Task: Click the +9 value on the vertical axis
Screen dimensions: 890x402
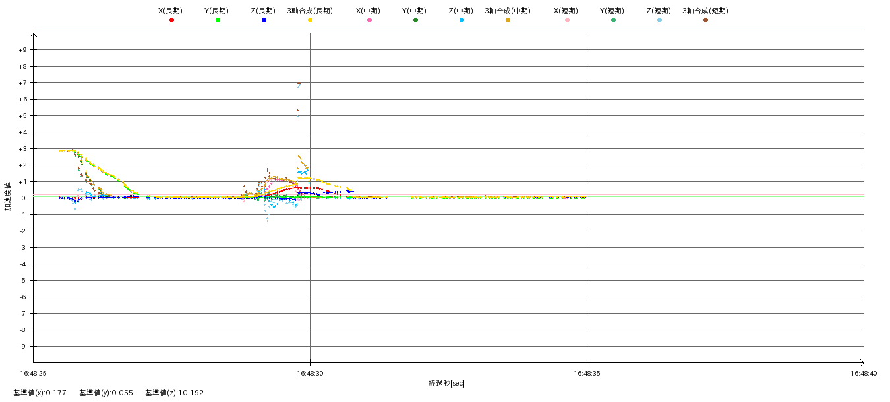Action: [x=22, y=50]
